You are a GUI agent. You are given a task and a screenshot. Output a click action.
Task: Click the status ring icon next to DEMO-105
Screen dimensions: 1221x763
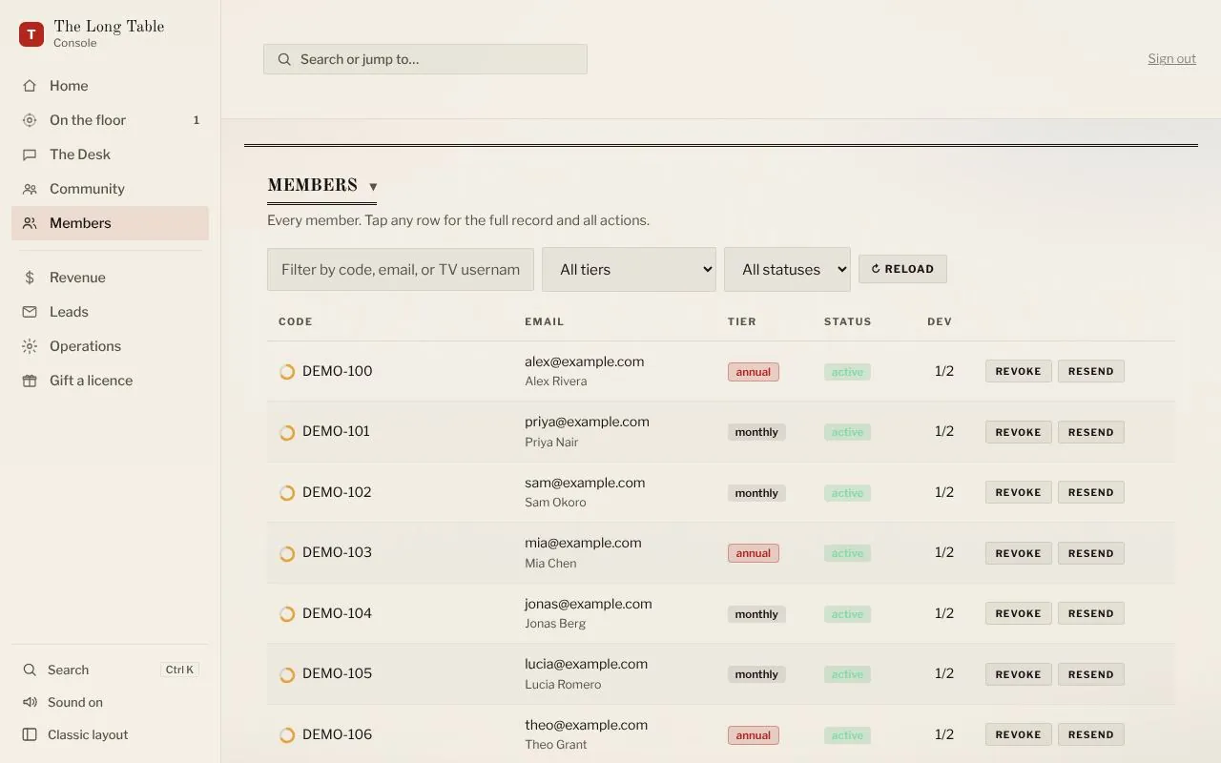coord(286,674)
